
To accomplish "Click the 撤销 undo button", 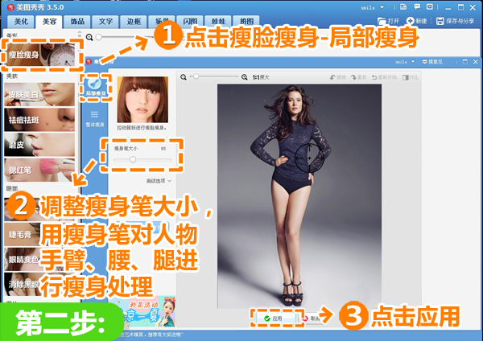I will [338, 77].
